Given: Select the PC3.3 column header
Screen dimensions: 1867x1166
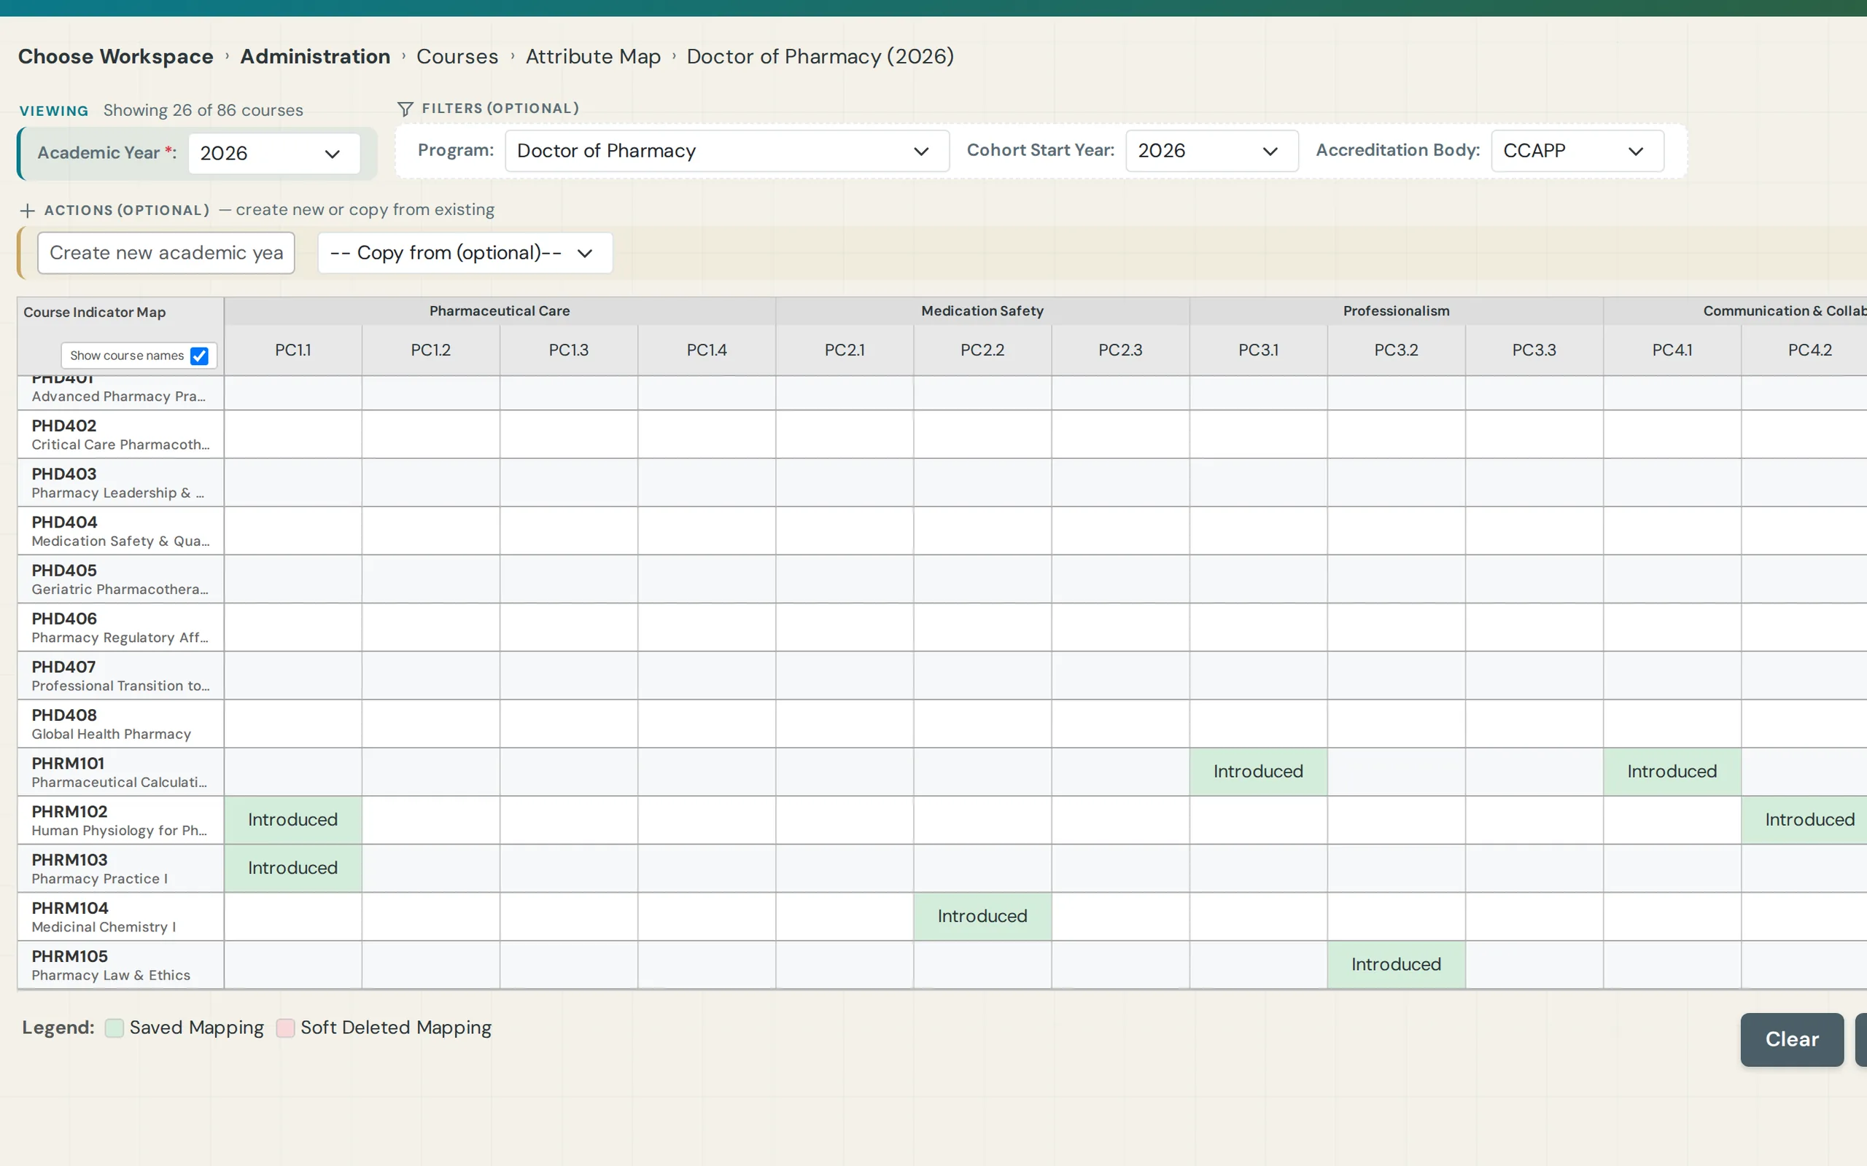Looking at the screenshot, I should point(1534,350).
